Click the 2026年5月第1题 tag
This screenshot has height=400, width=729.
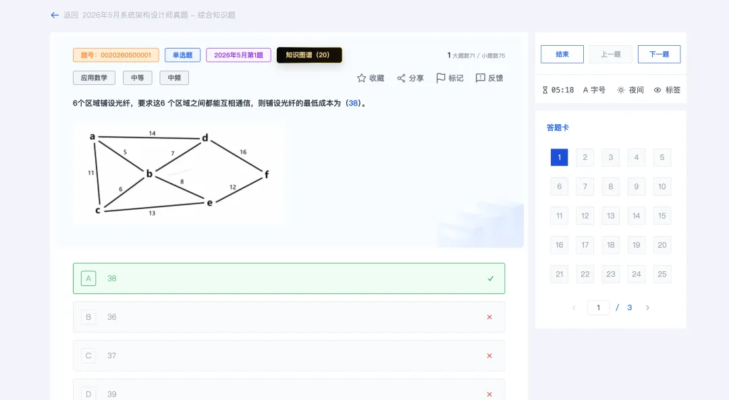238,55
